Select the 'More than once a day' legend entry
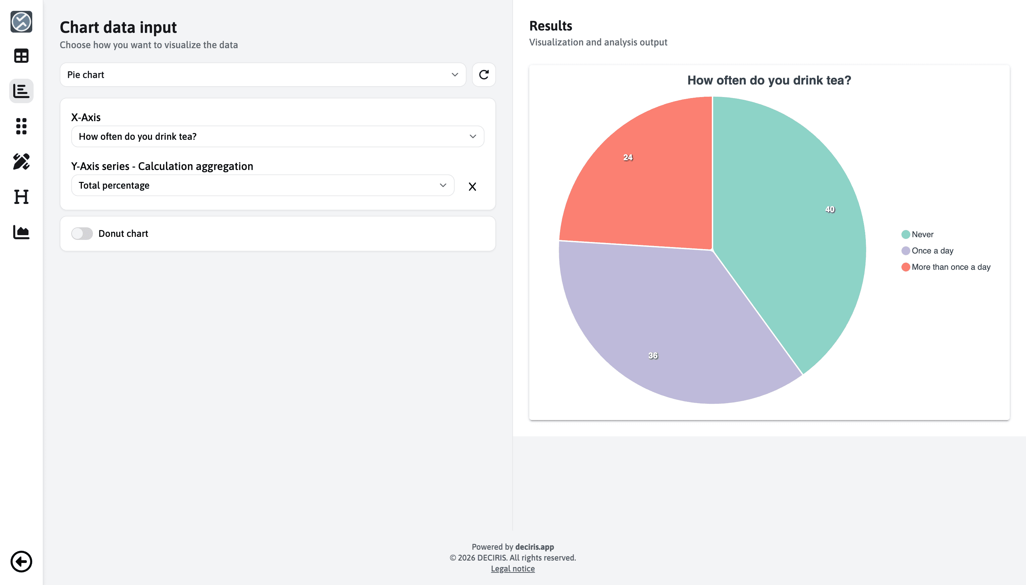Screen dimensions: 1026x585 (x=950, y=266)
